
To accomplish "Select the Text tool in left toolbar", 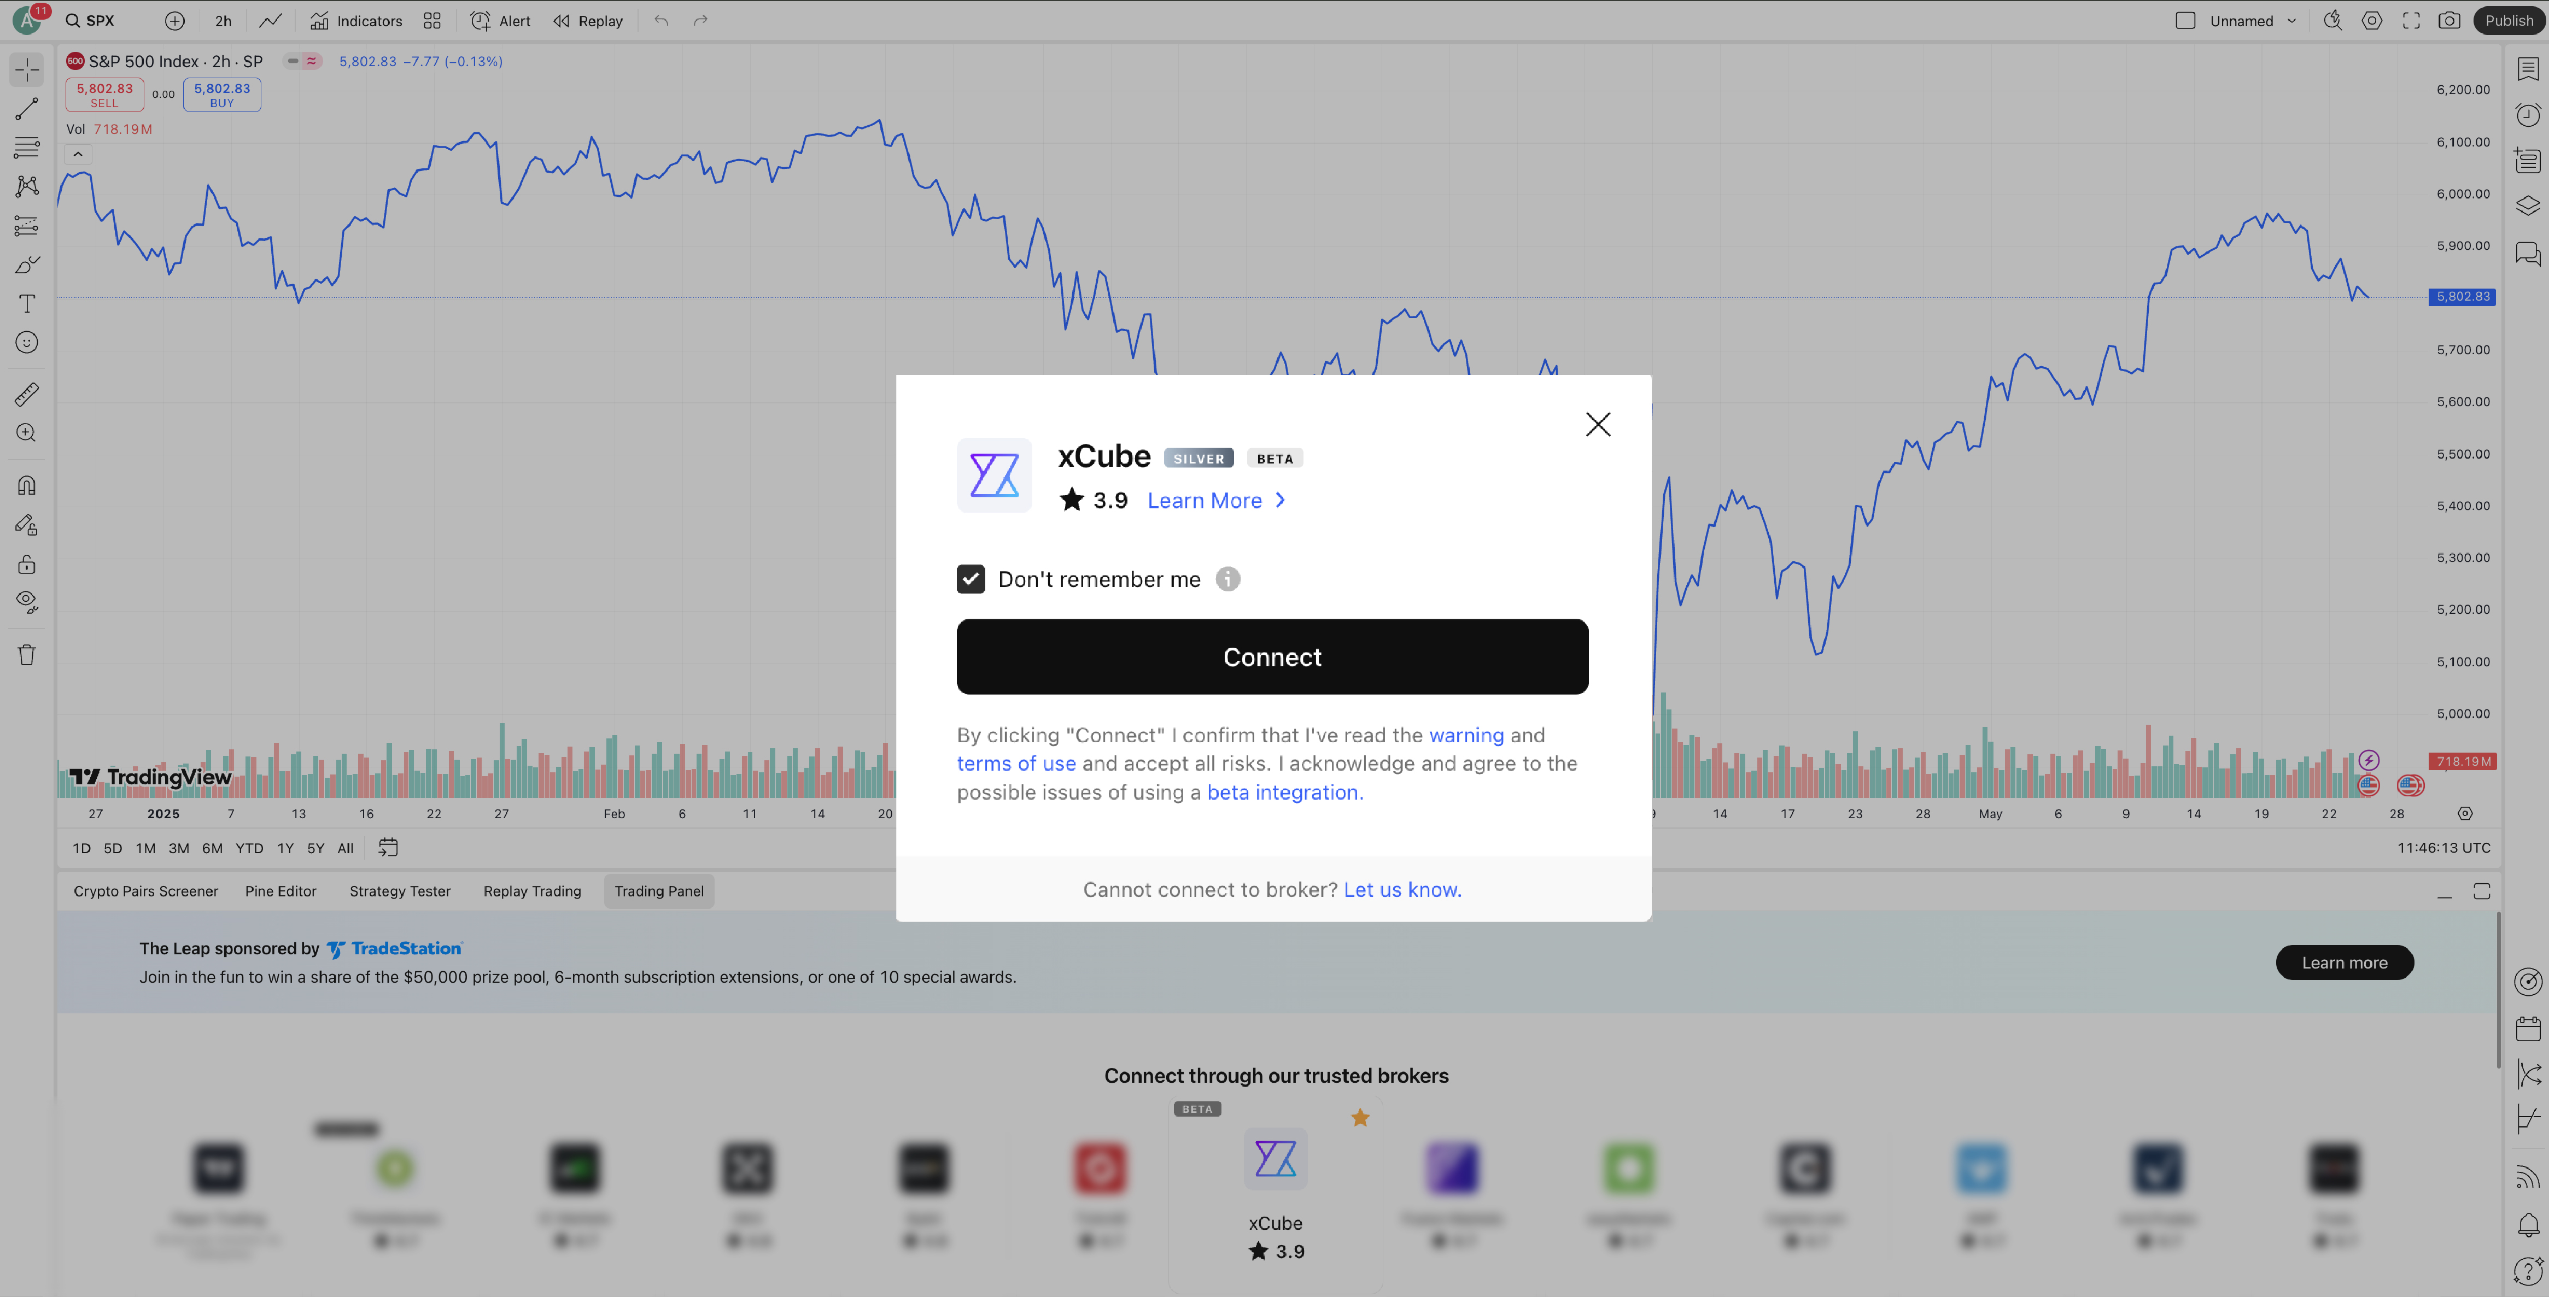I will [x=27, y=304].
